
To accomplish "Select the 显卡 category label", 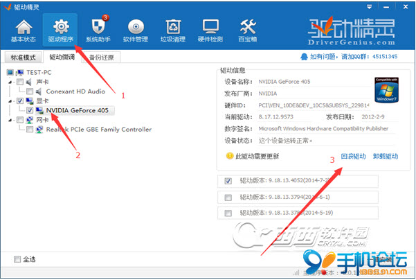I will click(42, 101).
